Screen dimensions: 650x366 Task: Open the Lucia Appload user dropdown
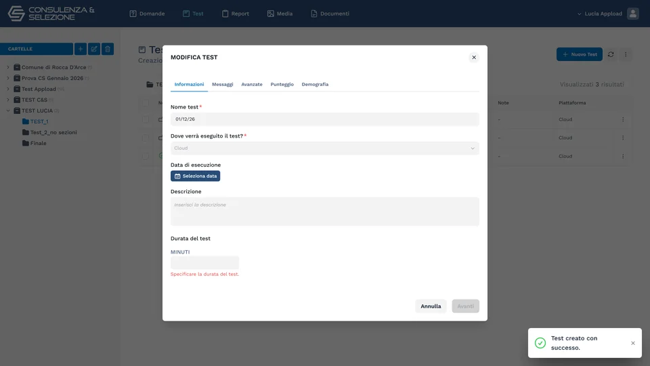coord(599,14)
